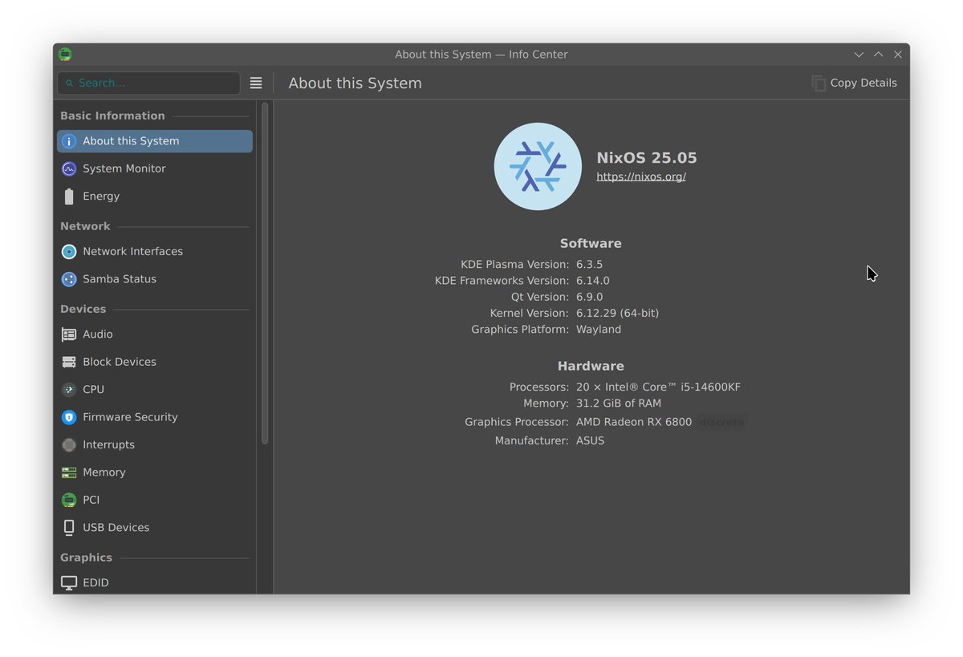963x657 pixels.
Task: Click the Graphics Platform value Wayland
Action: point(599,330)
